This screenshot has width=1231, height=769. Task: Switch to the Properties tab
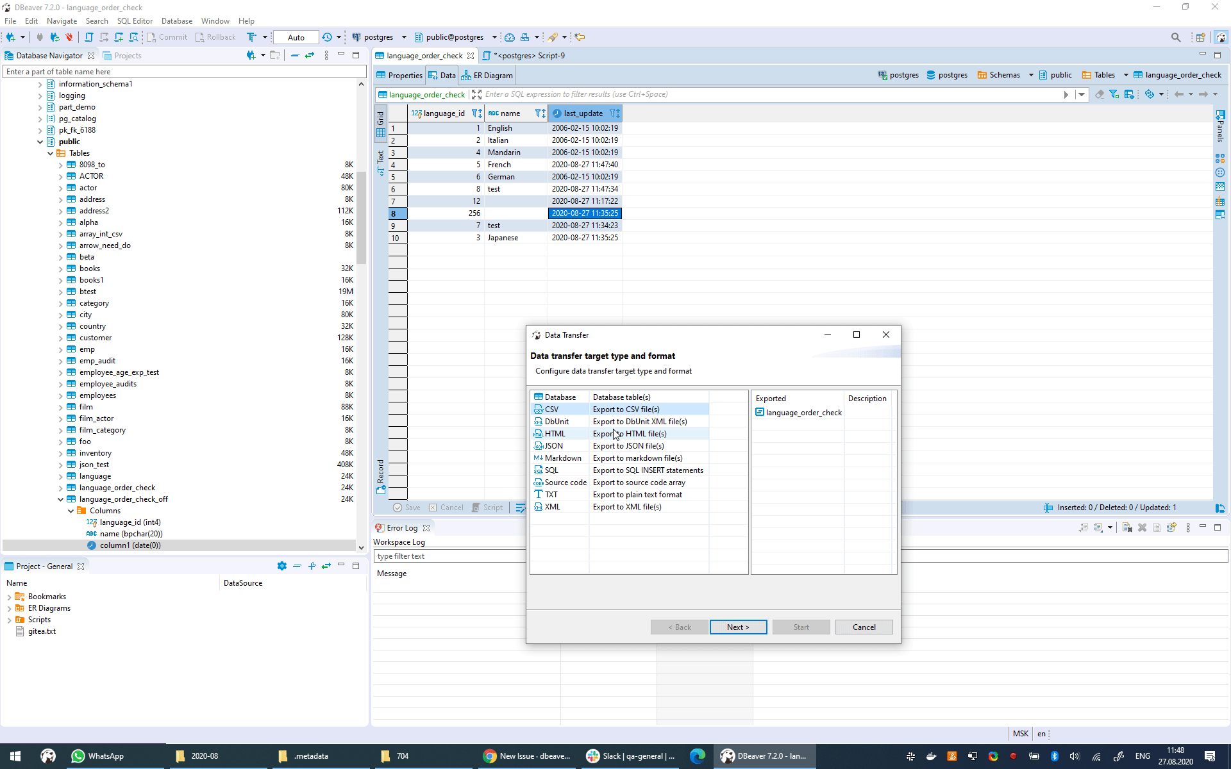pyautogui.click(x=404, y=75)
